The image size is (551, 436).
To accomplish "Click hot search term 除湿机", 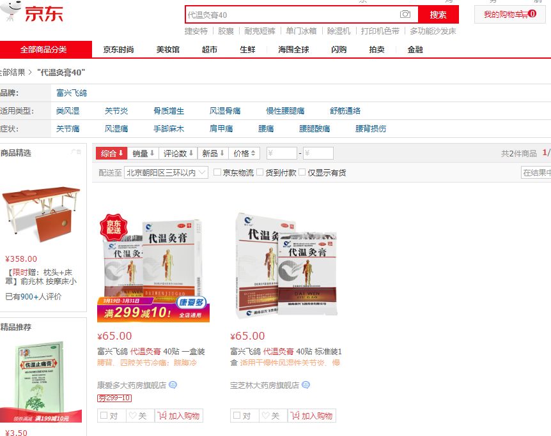I will (339, 31).
